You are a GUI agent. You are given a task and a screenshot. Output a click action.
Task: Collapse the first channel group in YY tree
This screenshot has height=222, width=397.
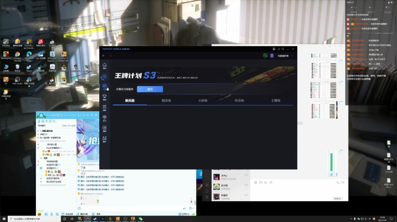pyautogui.click(x=38, y=131)
